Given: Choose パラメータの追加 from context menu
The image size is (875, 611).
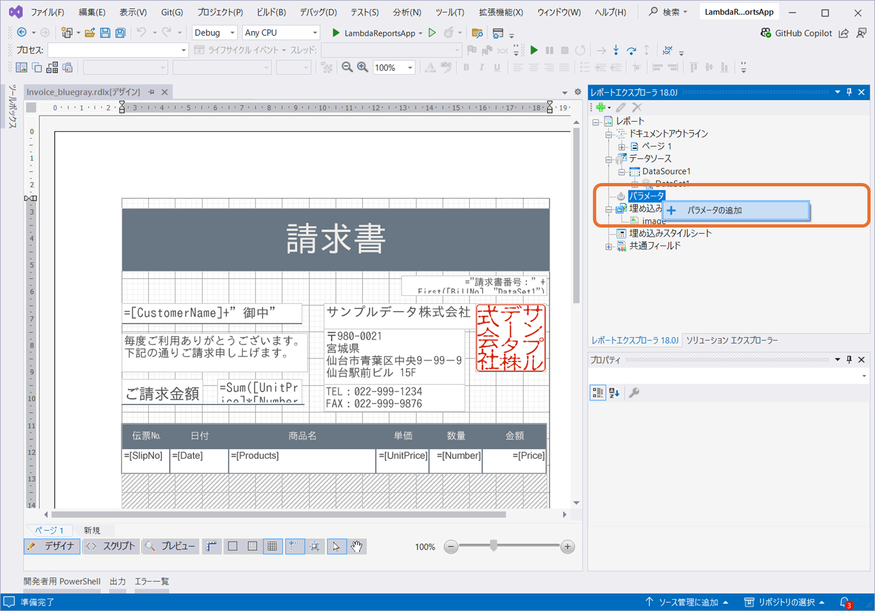Looking at the screenshot, I should tap(736, 210).
